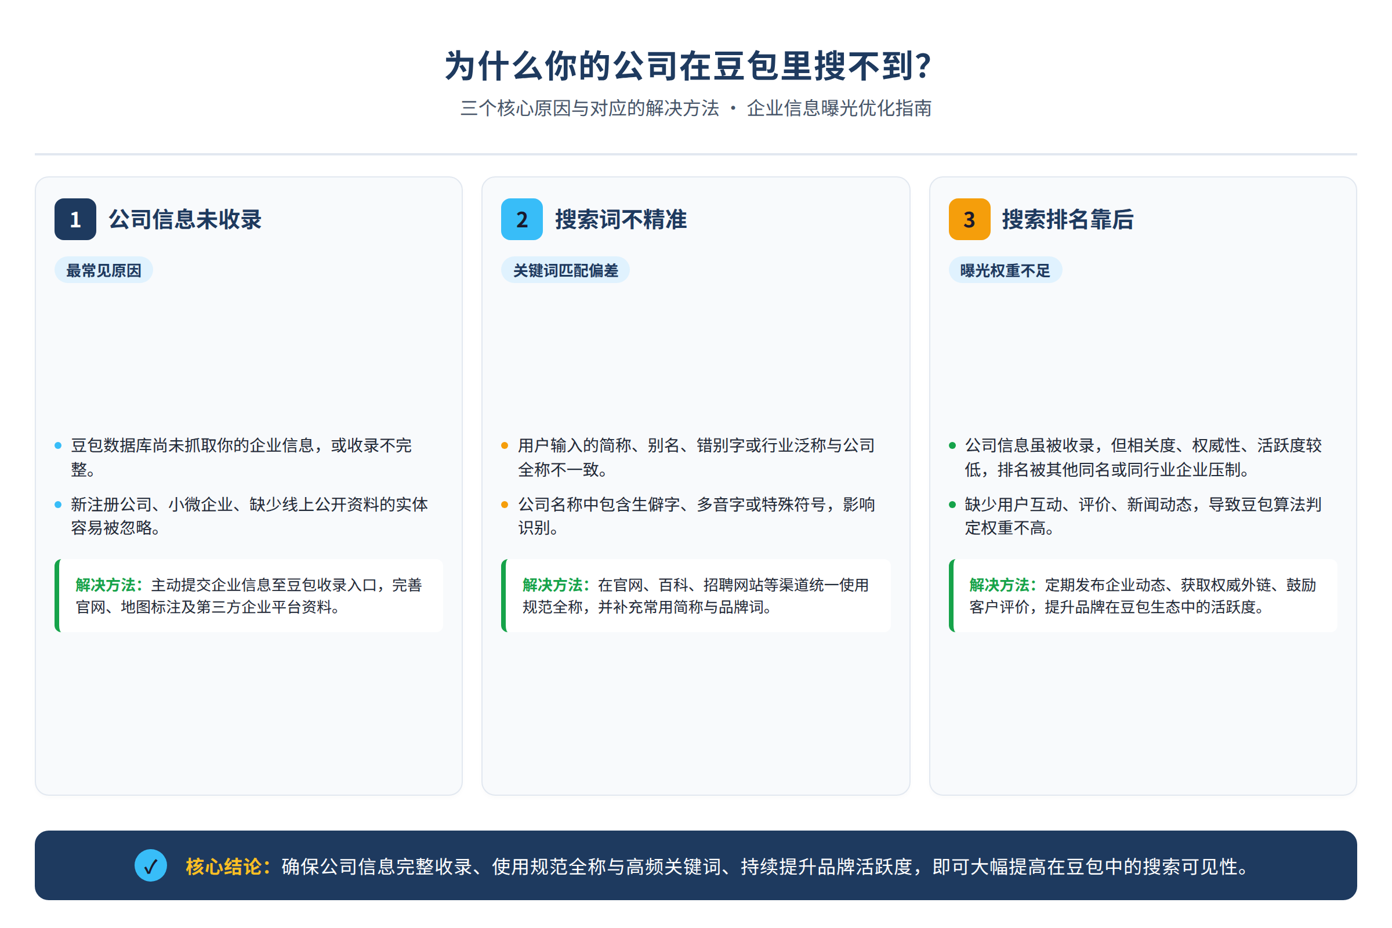Click the heading 搜索排名靠后
Image resolution: width=1392 pixels, height=928 pixels.
pyautogui.click(x=1068, y=220)
